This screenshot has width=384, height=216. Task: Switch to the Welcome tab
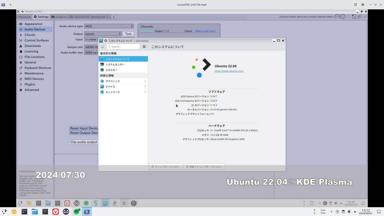point(24,16)
